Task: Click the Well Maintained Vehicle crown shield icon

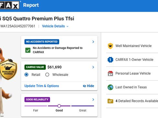Action: tap(110, 46)
